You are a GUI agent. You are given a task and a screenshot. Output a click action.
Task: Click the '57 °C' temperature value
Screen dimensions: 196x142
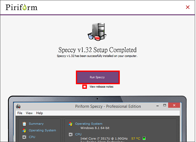click(x=136, y=139)
